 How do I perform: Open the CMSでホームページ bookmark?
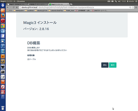(100, 11)
